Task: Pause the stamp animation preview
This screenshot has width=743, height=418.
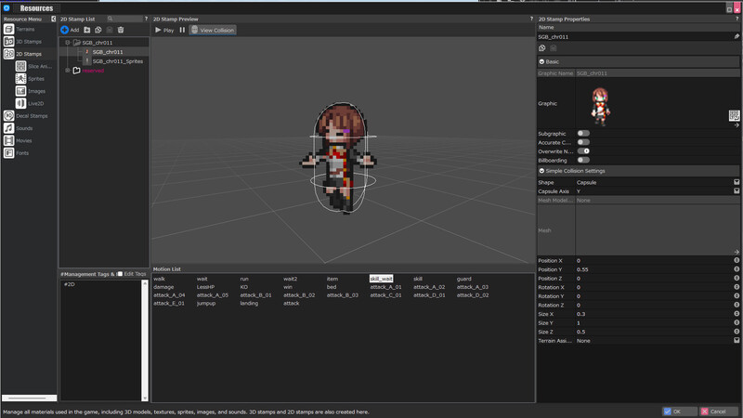Action: point(182,30)
